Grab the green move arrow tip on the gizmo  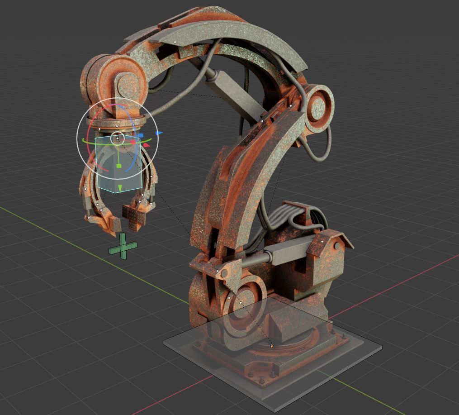point(120,188)
